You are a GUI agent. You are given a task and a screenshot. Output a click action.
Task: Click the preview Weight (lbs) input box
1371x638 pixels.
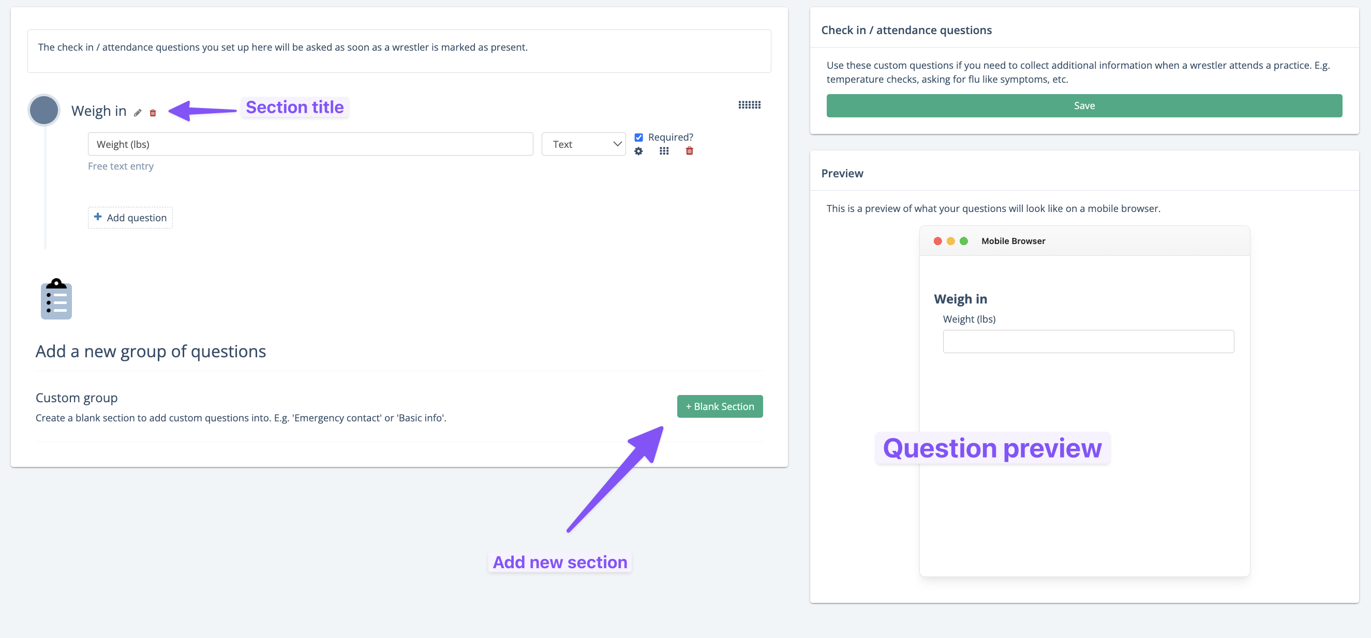[1088, 341]
